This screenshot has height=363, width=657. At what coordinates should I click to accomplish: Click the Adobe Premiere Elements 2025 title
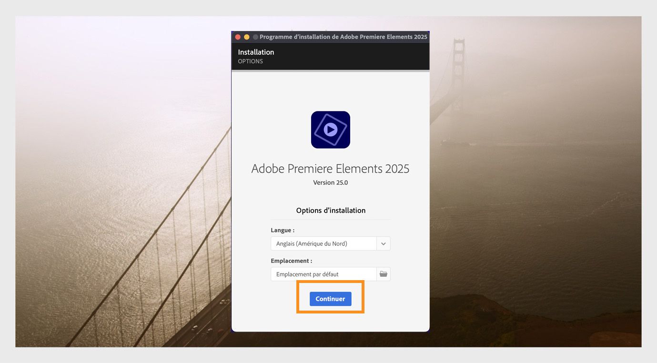click(330, 169)
